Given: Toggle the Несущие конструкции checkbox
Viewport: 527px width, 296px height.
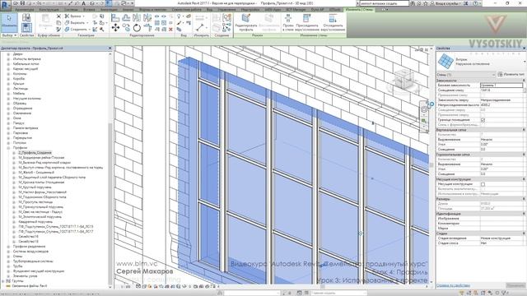Looking at the screenshot, I should pos(483,184).
